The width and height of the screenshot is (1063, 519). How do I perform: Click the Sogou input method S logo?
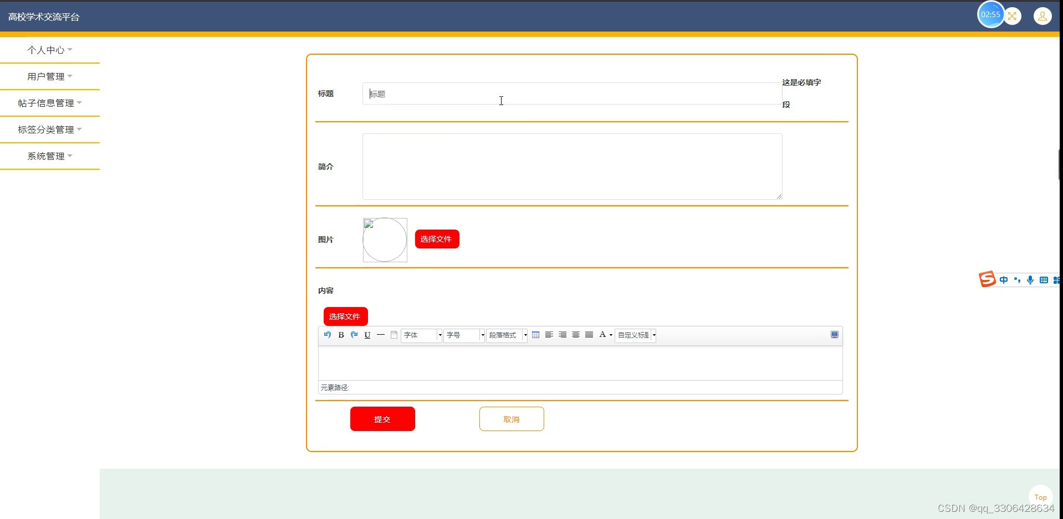[987, 279]
